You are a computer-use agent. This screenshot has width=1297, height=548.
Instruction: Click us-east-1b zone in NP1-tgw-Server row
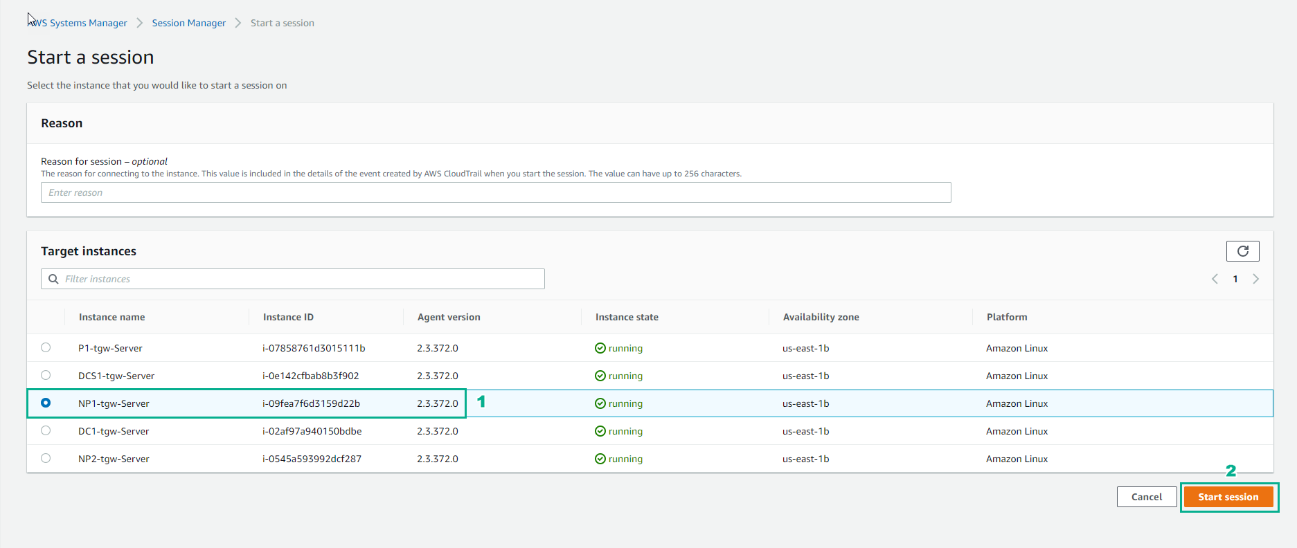tap(805, 403)
